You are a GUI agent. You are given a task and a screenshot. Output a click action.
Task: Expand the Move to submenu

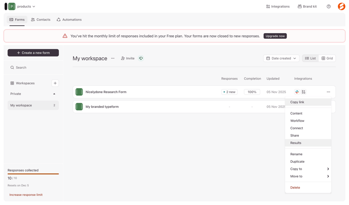(308, 176)
